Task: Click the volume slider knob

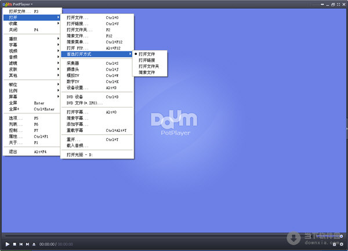Action: [342, 236]
